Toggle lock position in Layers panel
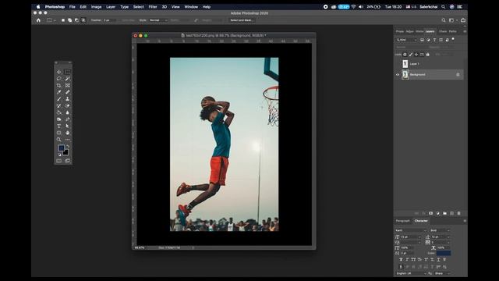This screenshot has width=499, height=281. (x=416, y=55)
